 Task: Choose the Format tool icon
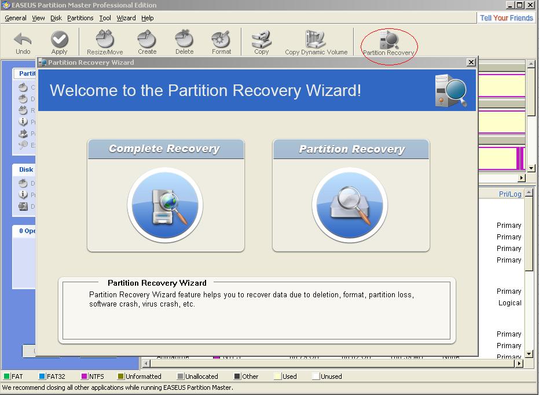click(x=221, y=39)
